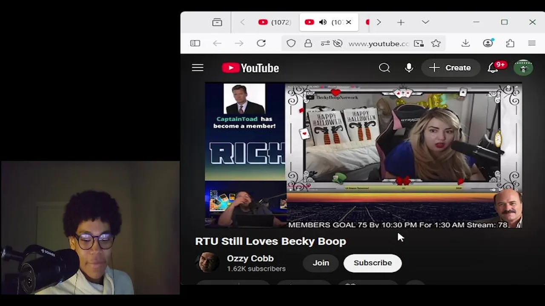
Task: Search YouTube with your voice
Action: pyautogui.click(x=409, y=68)
